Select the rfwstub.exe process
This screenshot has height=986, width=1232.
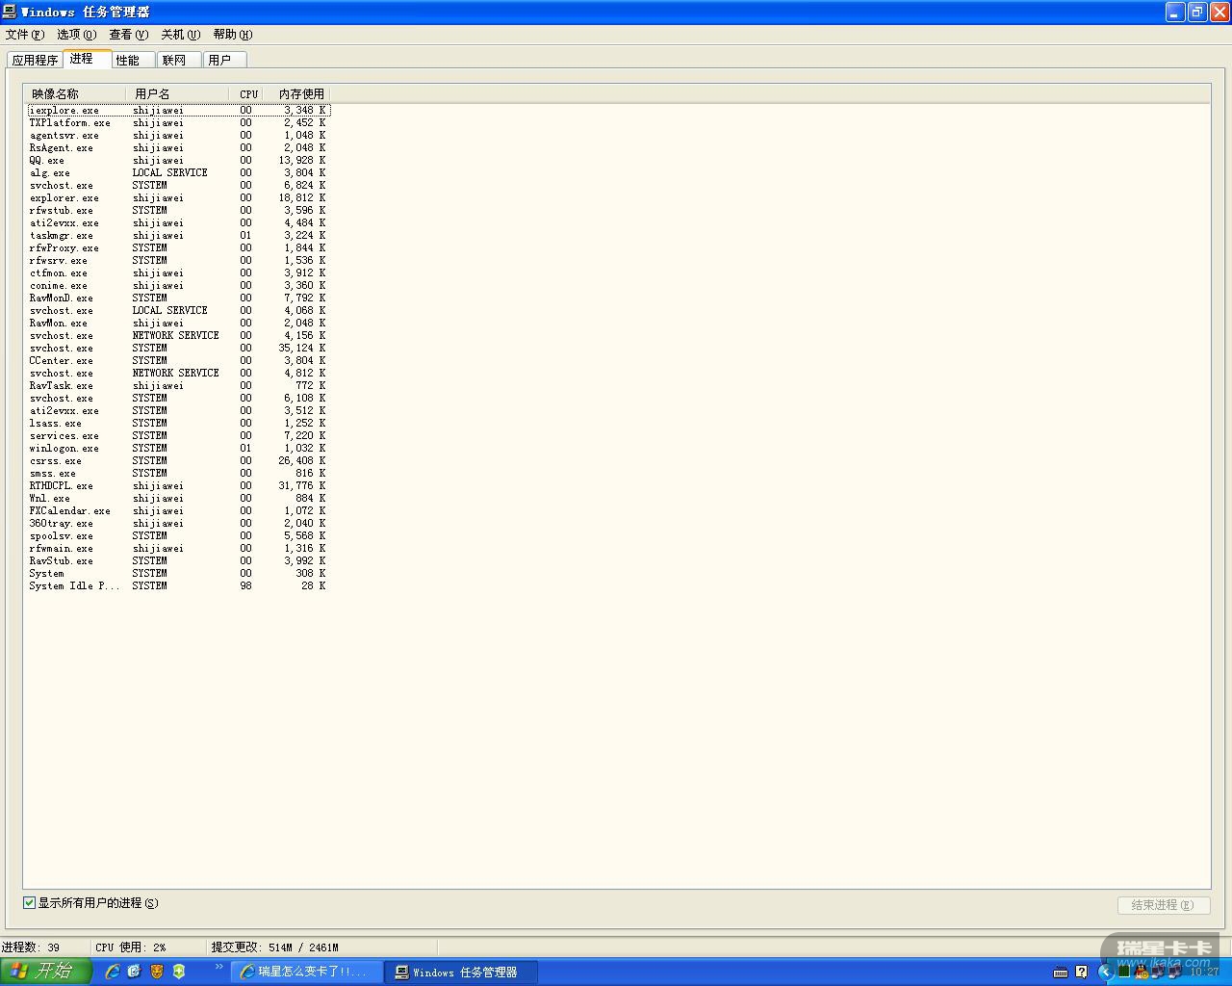click(179, 211)
